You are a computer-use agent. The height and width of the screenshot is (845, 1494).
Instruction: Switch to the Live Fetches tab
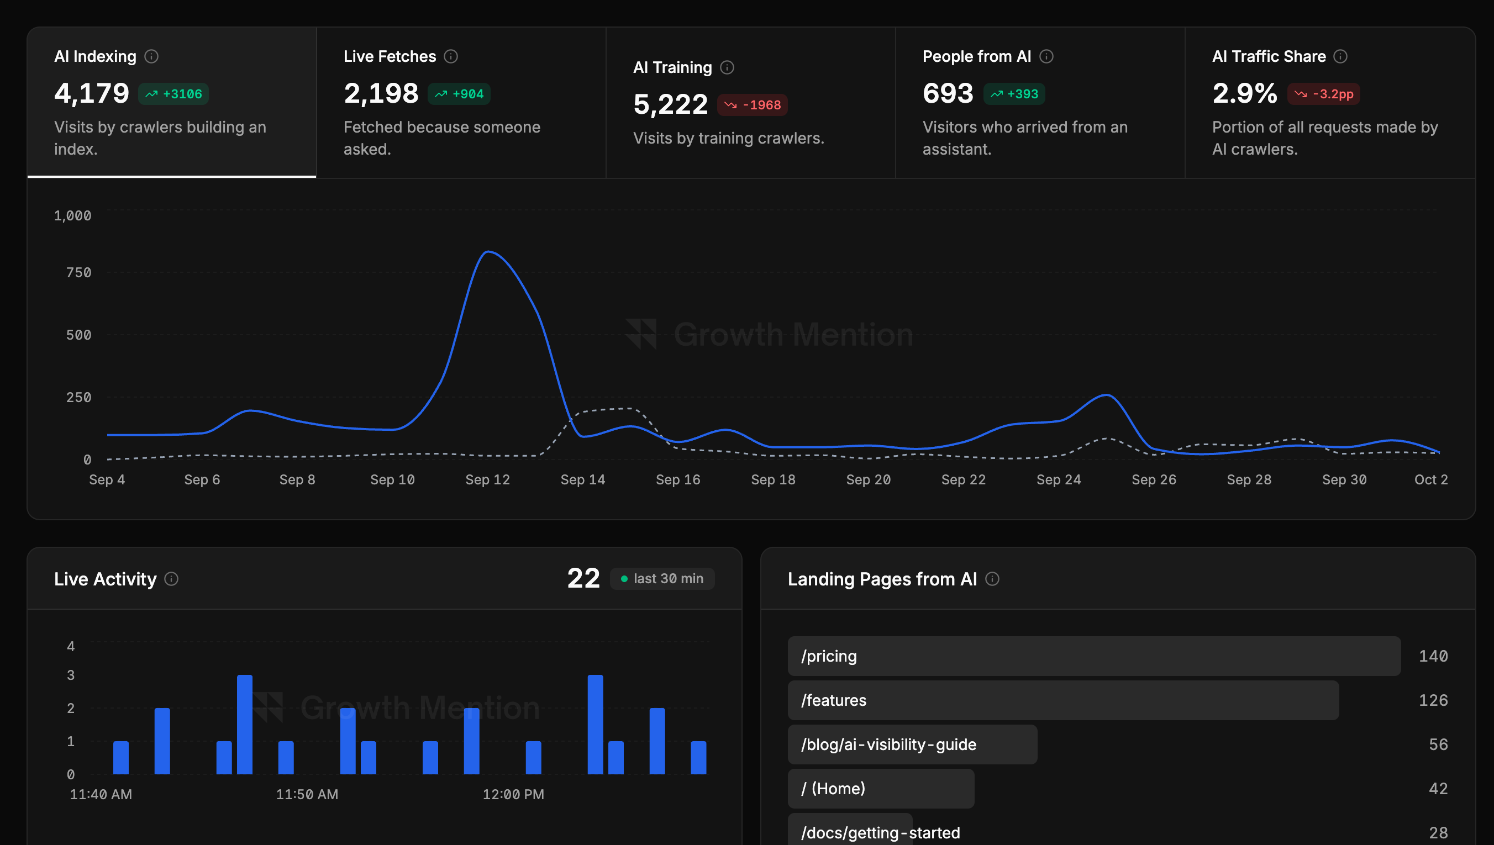461,102
